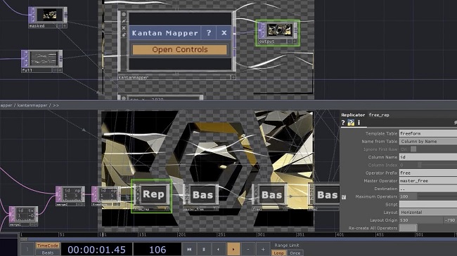Viewport: 457px width, 256px height.
Task: Toggle the Maximum Operators filter checkbox
Action: [344, 197]
